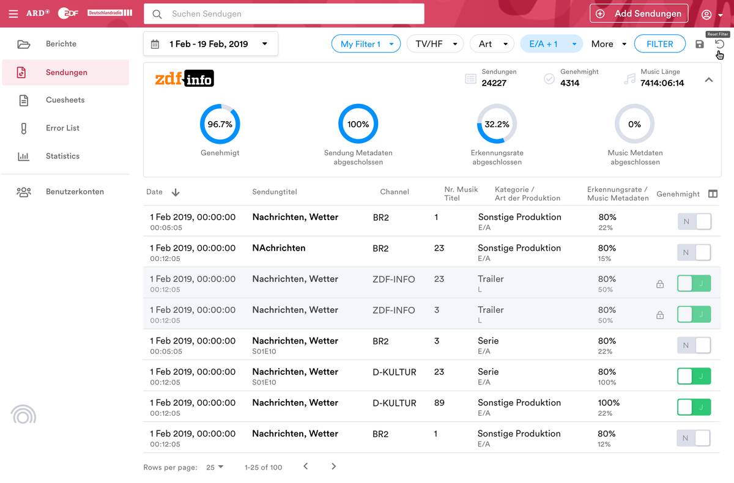734x483 pixels.
Task: Open Rows per page dropdown
Action: pyautogui.click(x=215, y=467)
